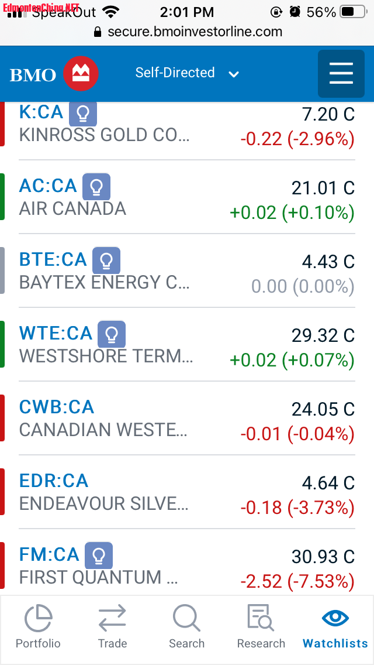Viewport: 374px width, 665px height.
Task: Open the hamburger menu
Action: pos(341,74)
